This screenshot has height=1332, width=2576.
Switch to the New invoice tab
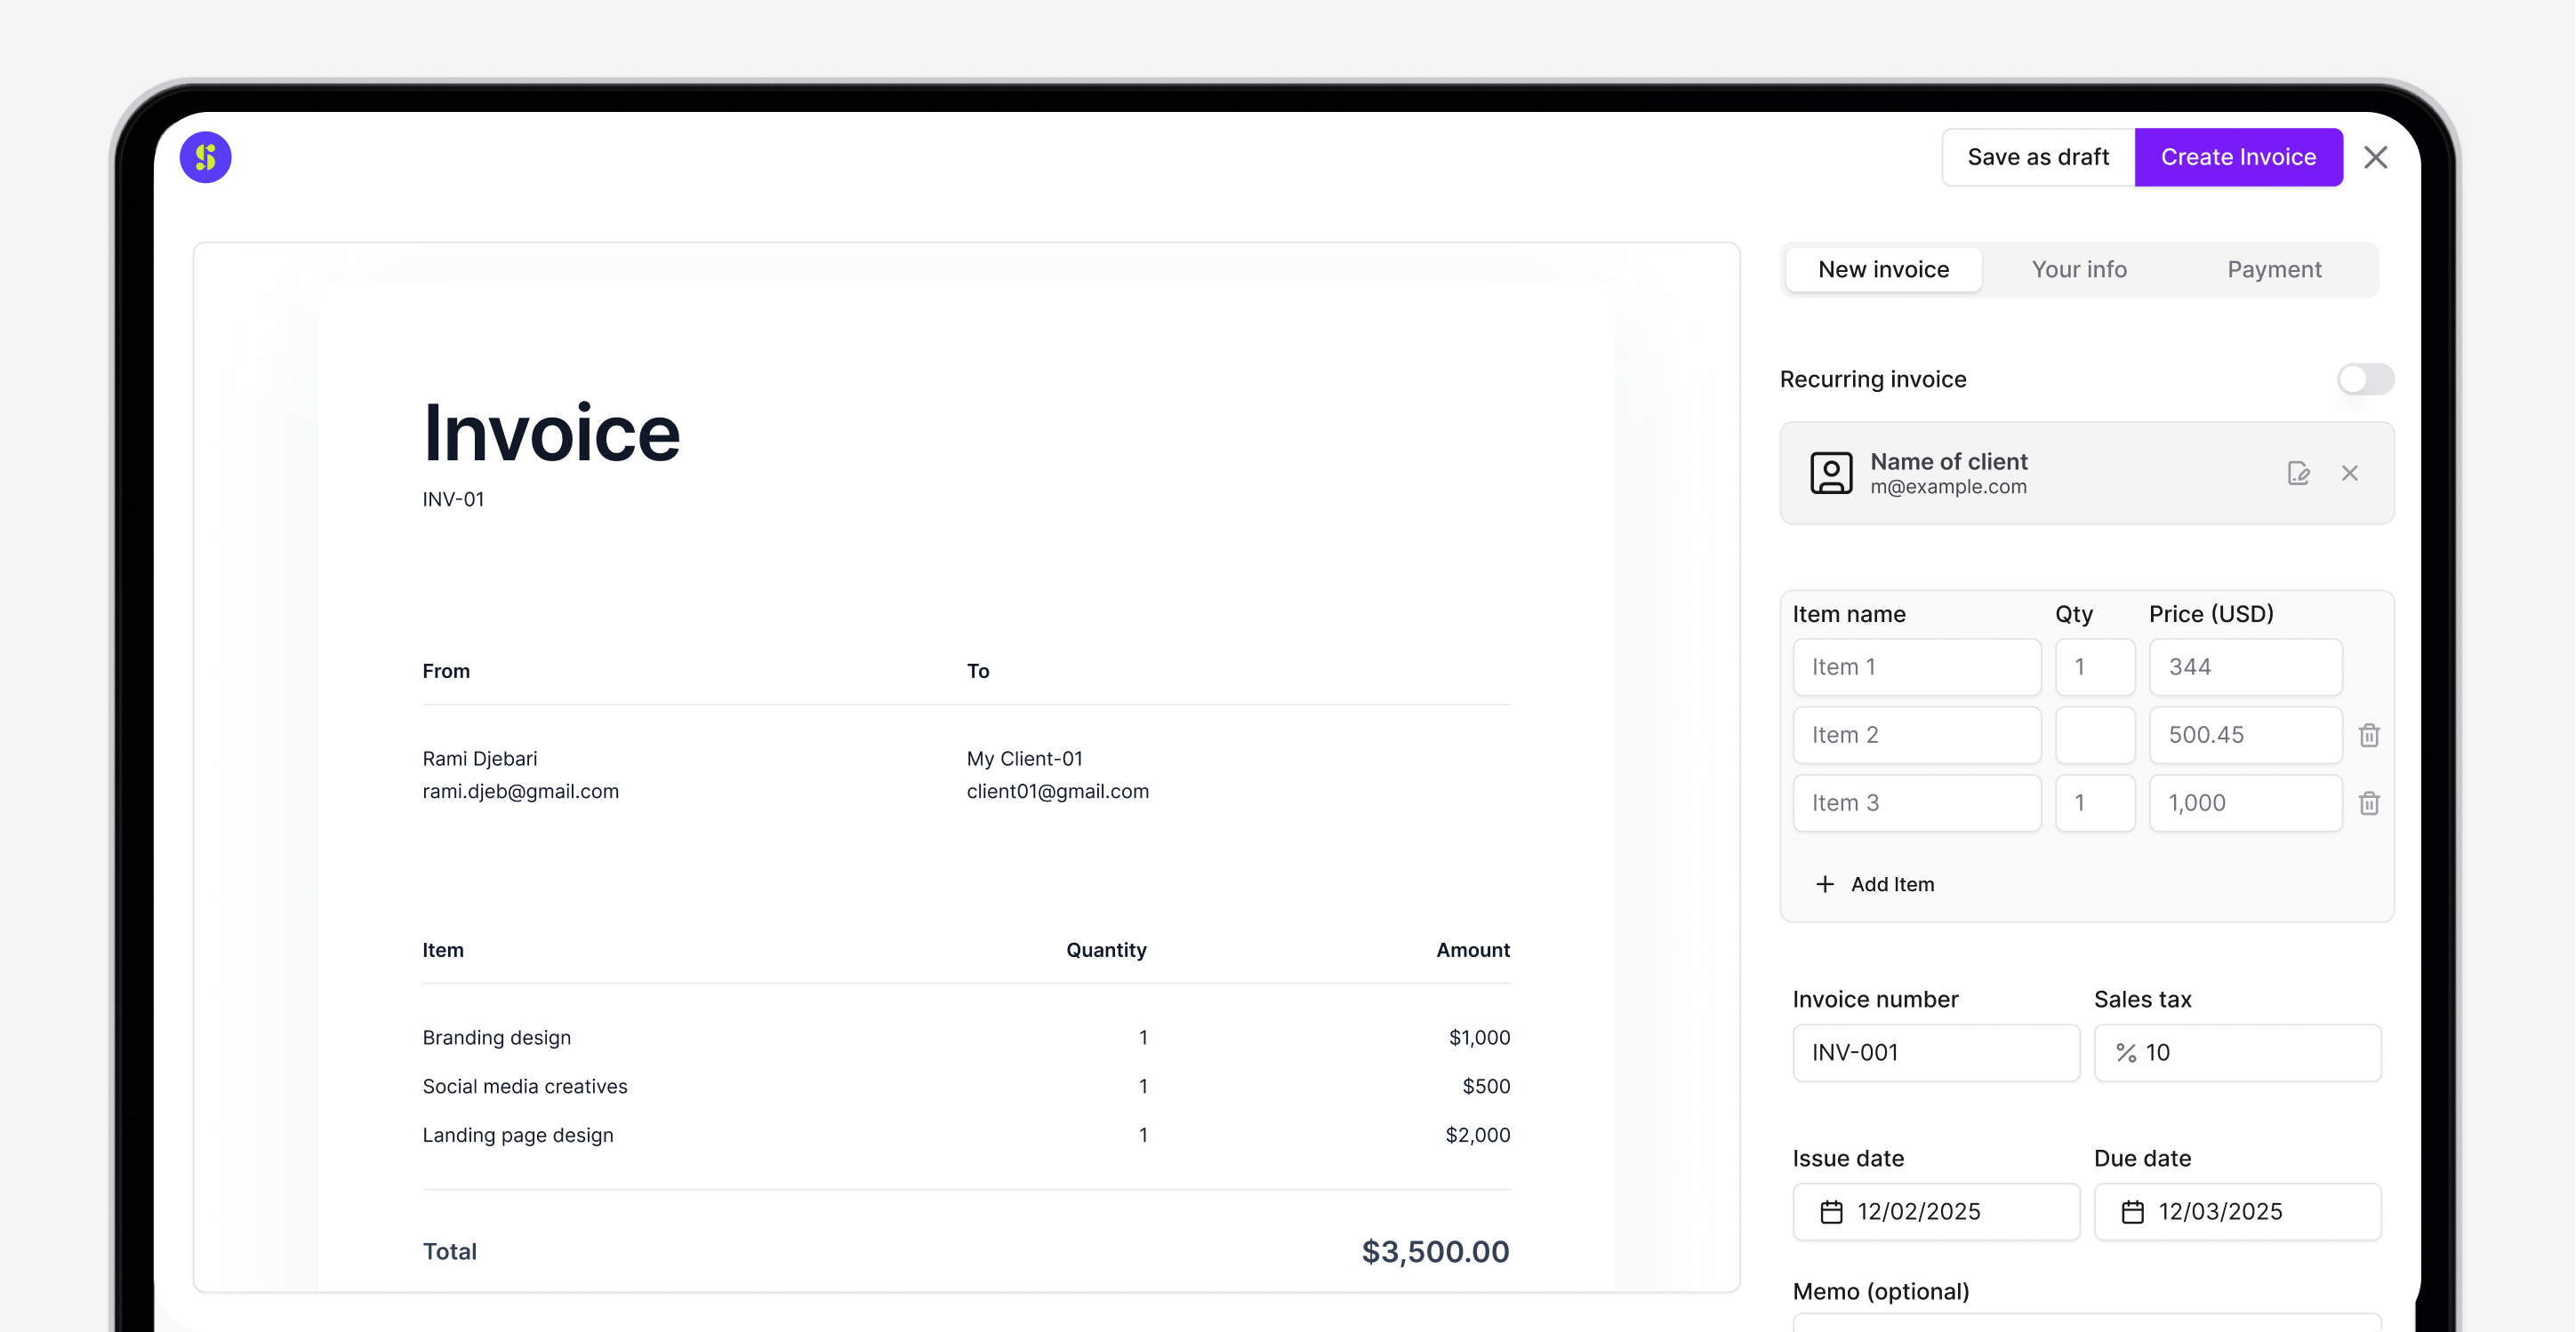pyautogui.click(x=1883, y=268)
